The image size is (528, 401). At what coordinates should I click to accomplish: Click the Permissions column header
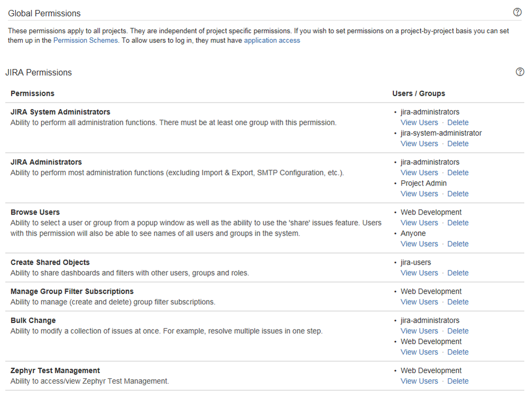(32, 94)
